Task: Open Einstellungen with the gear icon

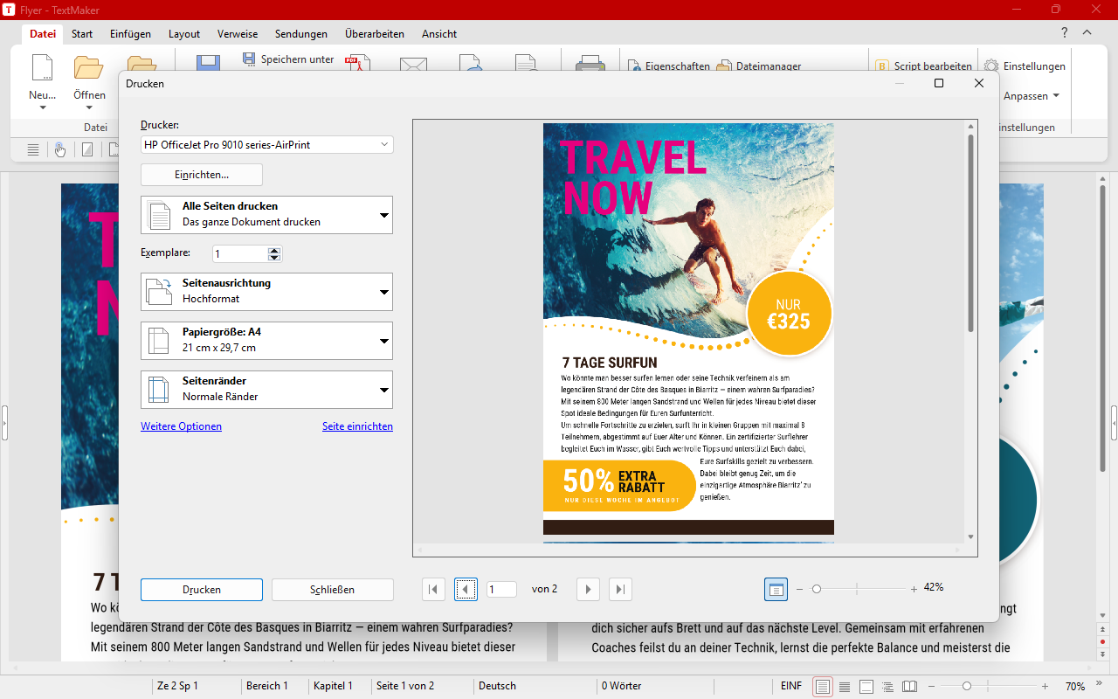Action: [1025, 66]
